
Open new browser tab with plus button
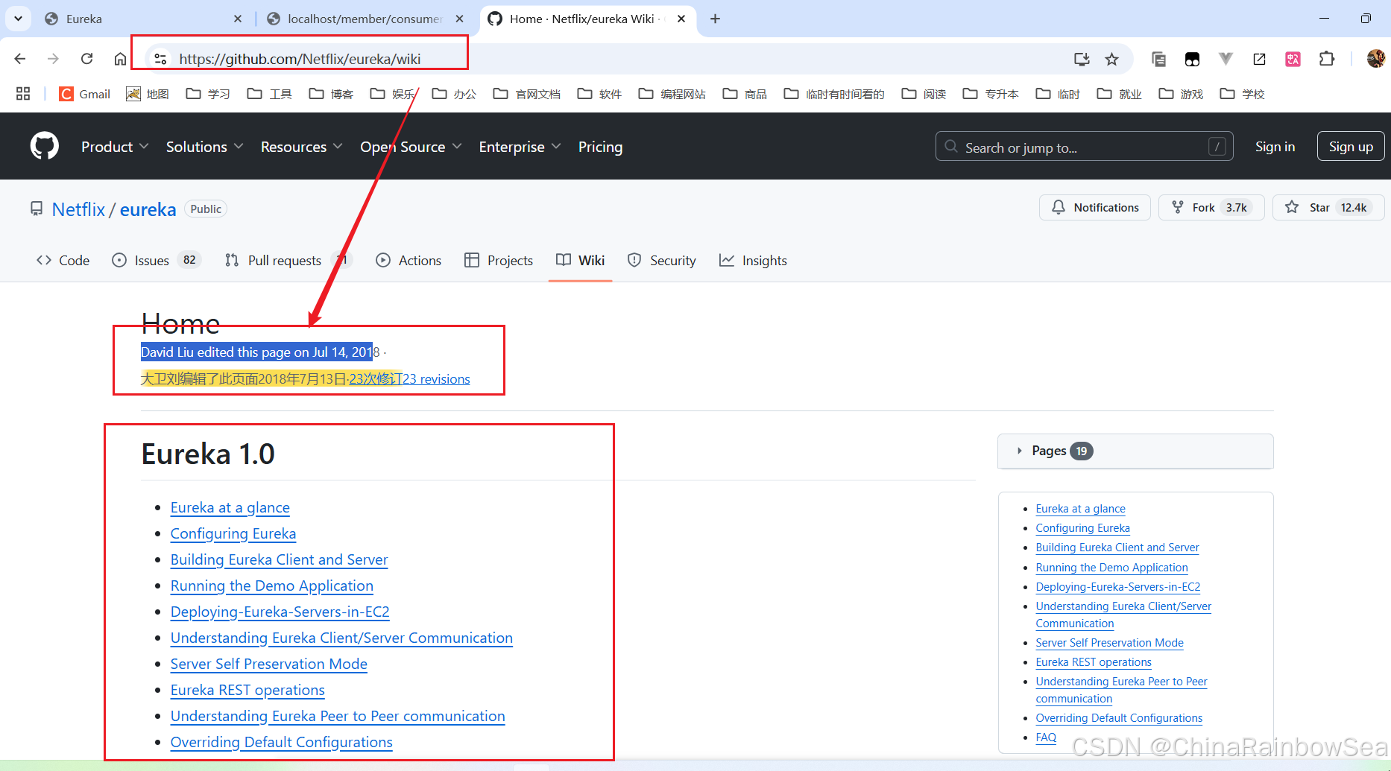click(x=715, y=19)
